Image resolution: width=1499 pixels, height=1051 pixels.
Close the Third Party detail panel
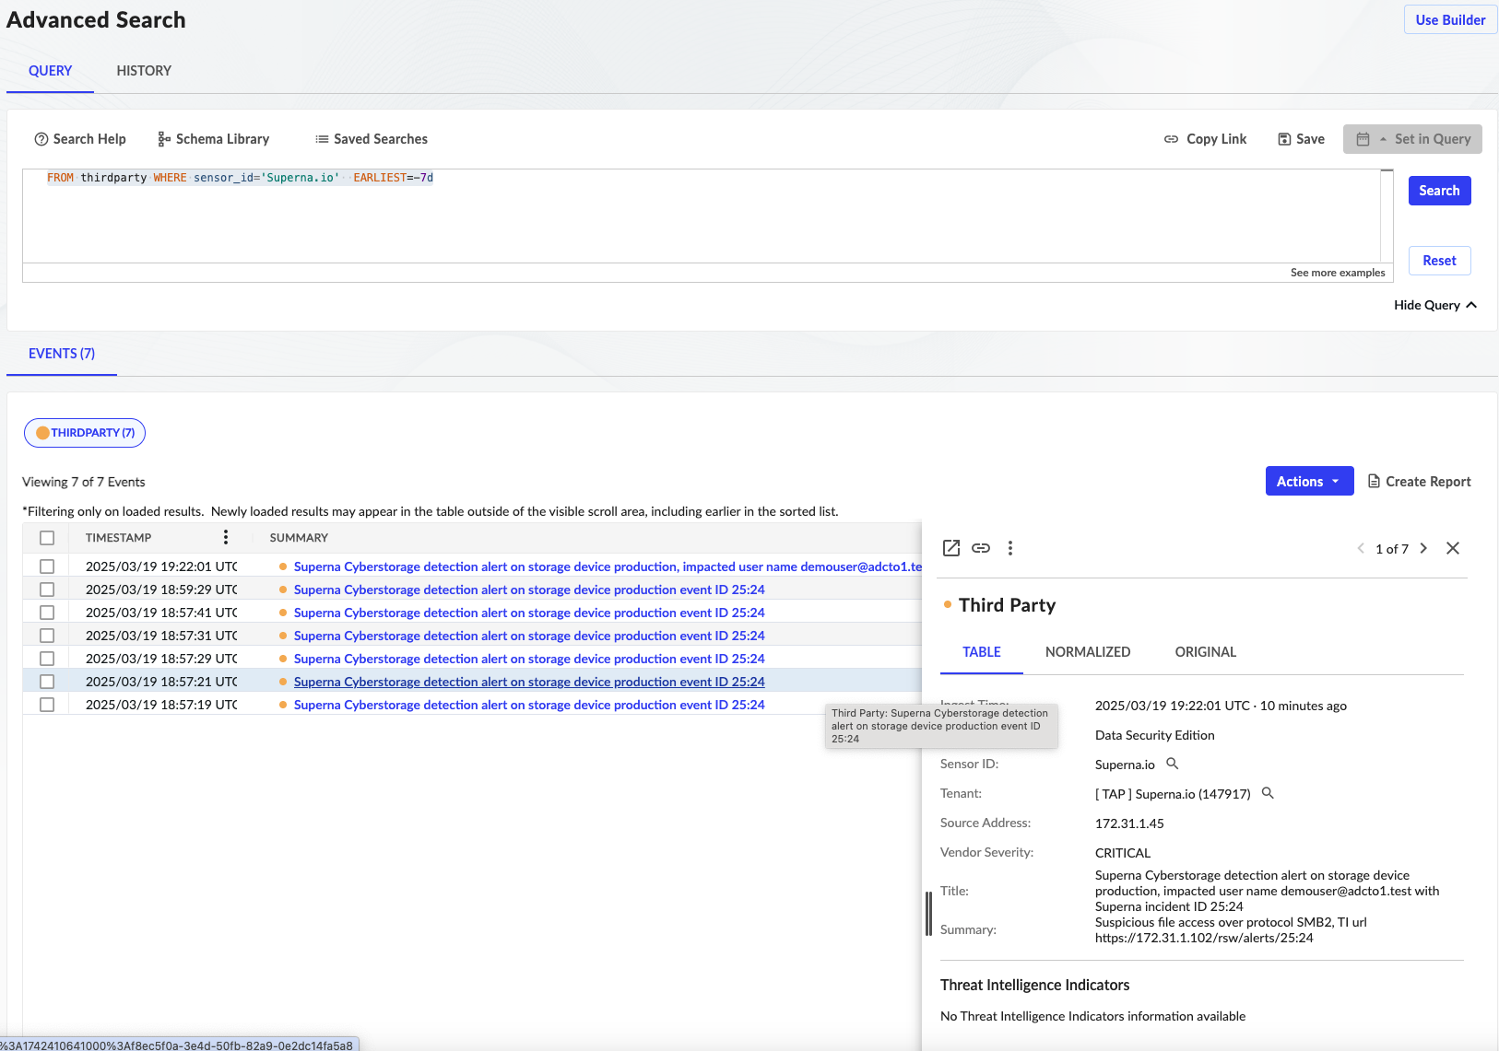click(1453, 548)
